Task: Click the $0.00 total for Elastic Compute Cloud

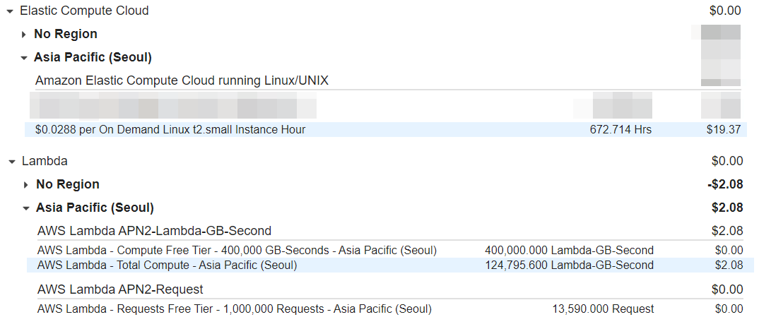Action: (x=725, y=11)
